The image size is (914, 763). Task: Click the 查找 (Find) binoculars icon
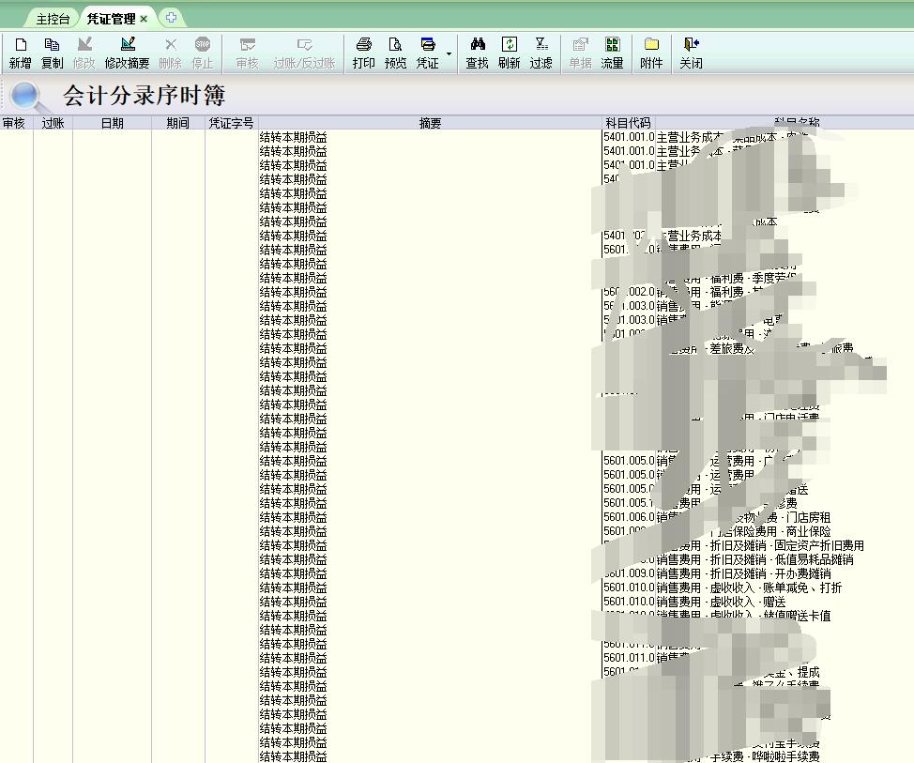tap(478, 53)
